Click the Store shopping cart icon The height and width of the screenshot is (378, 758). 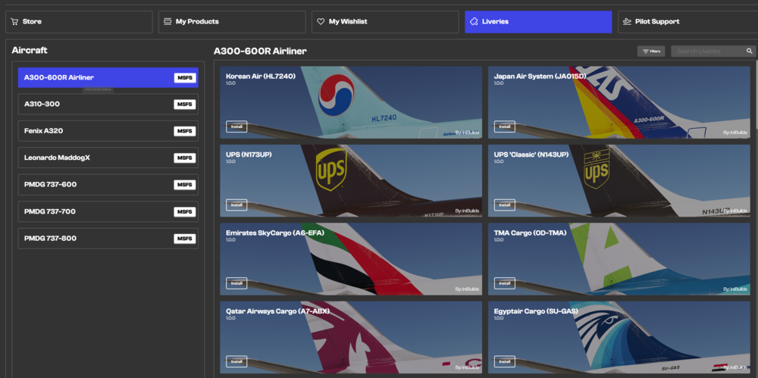pos(16,22)
